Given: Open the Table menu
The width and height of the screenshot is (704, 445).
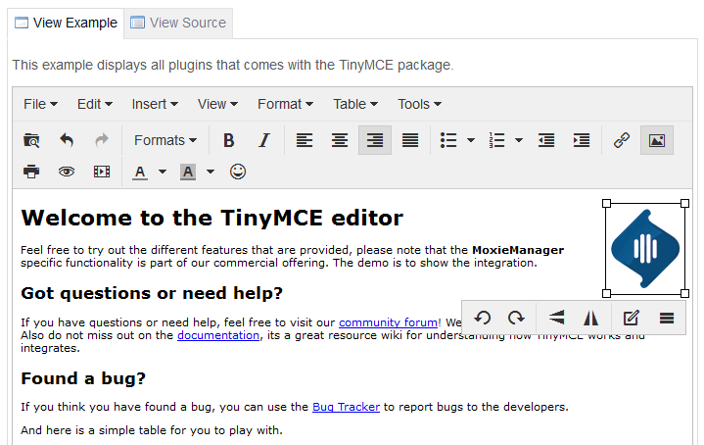Looking at the screenshot, I should 355,104.
